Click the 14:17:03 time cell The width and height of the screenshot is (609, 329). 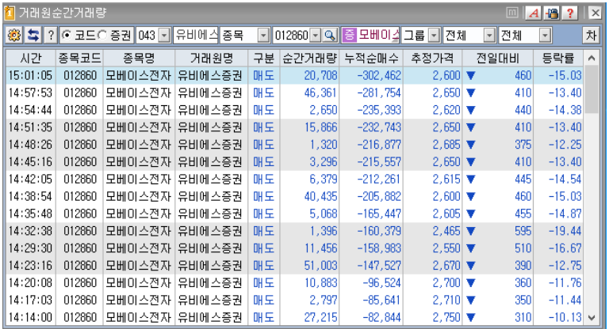[x=30, y=300]
